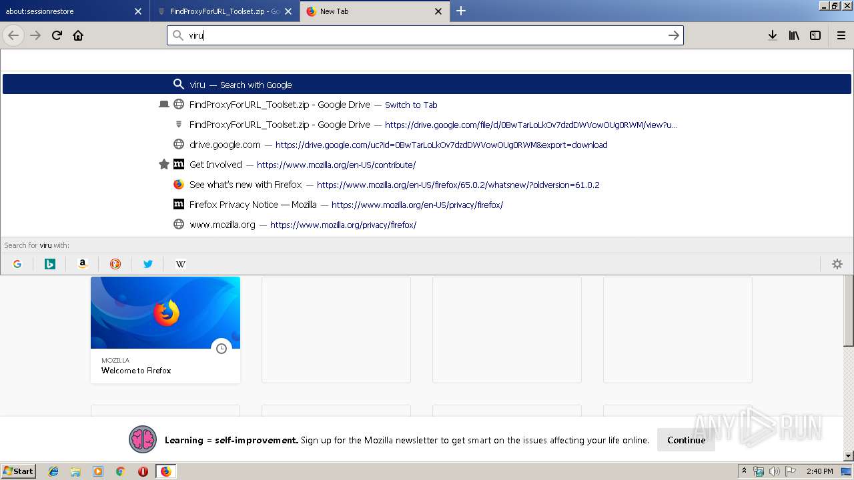Close the about:sessionrestore tab
854x480 pixels.
tap(138, 11)
